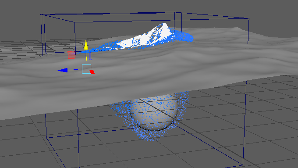Click the cyan center square of the move manipulator
The height and width of the screenshot is (168, 298).
[x=86, y=69]
